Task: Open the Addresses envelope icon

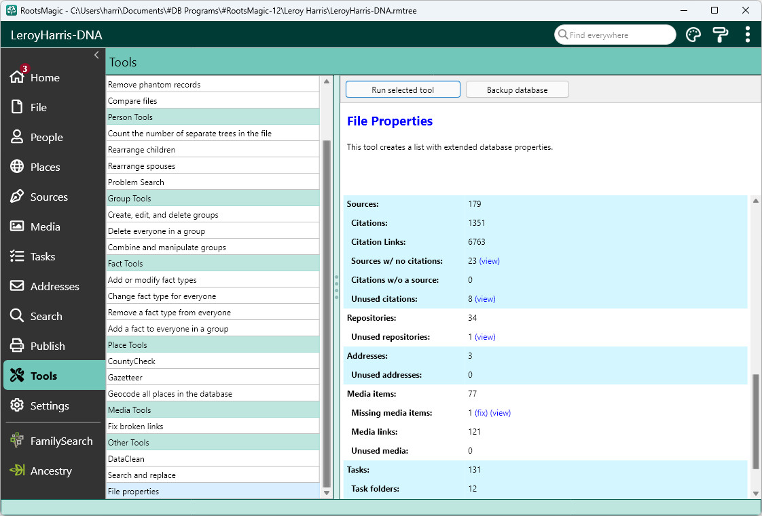Action: click(17, 285)
